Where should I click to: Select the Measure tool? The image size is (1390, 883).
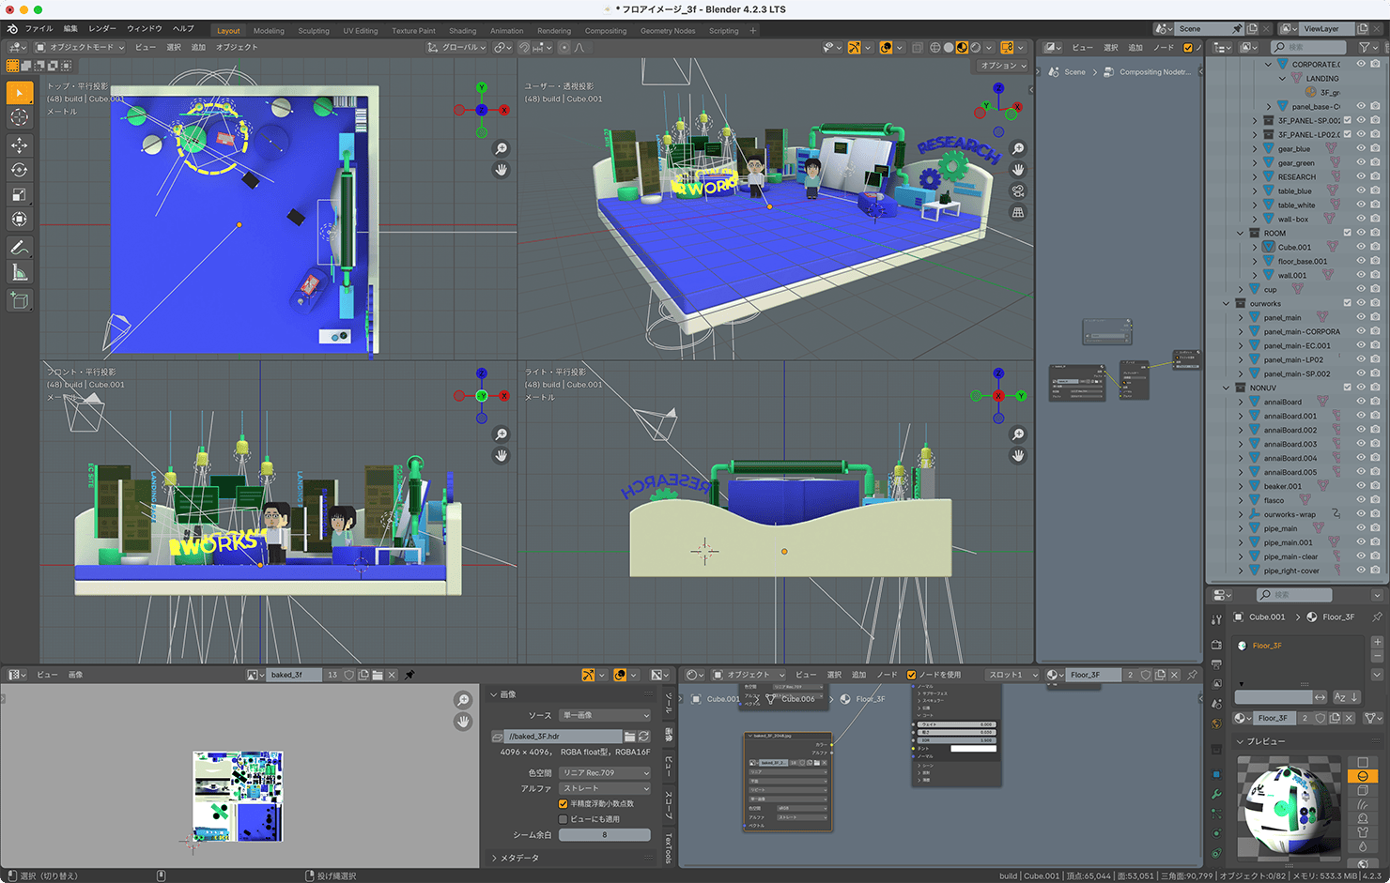19,272
